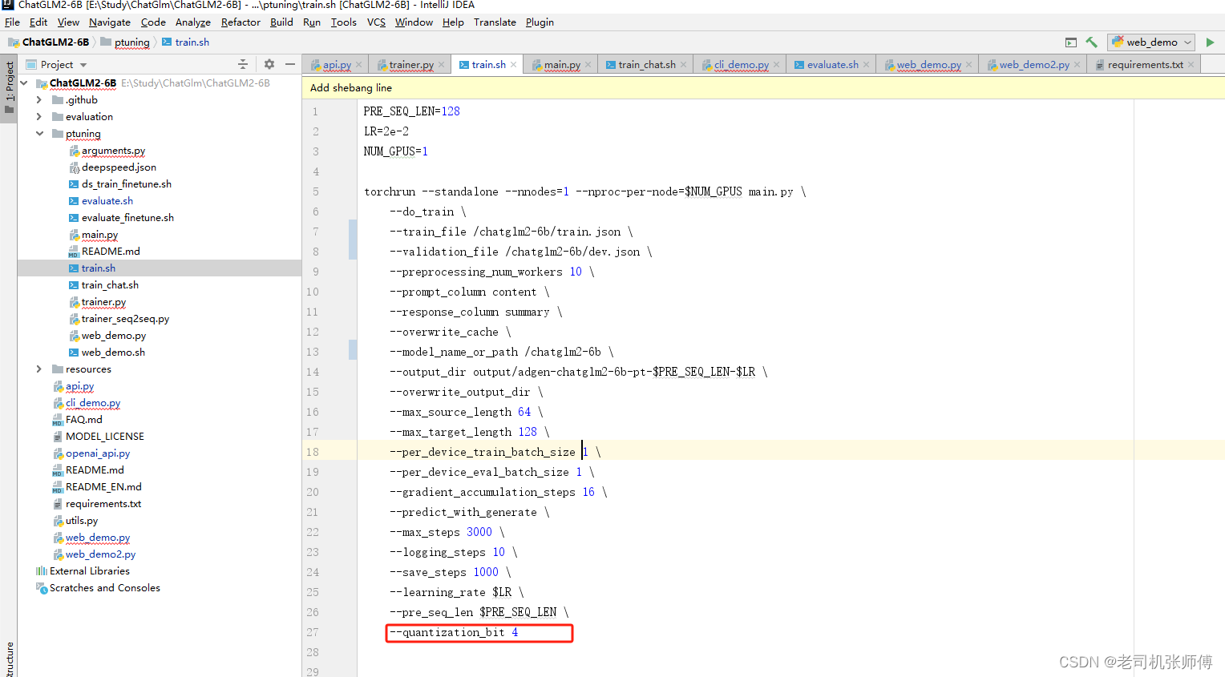
Task: Select deepspeed.json in project tree
Action: [119, 167]
